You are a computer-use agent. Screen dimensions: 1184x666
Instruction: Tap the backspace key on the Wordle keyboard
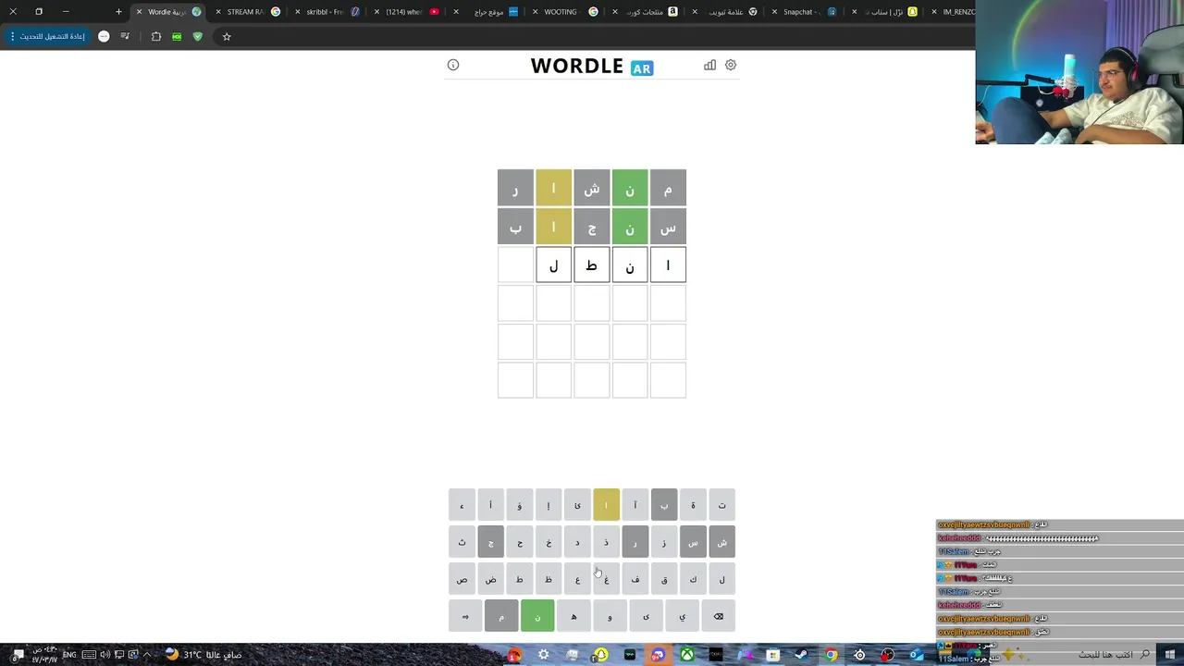point(719,616)
